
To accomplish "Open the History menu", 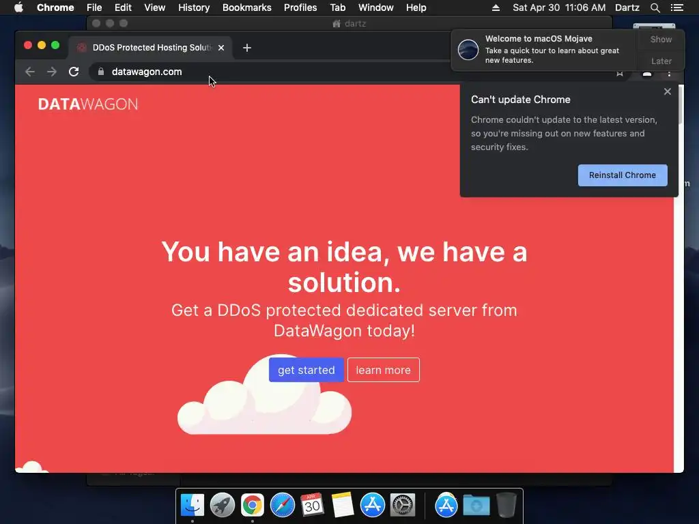I will click(194, 8).
